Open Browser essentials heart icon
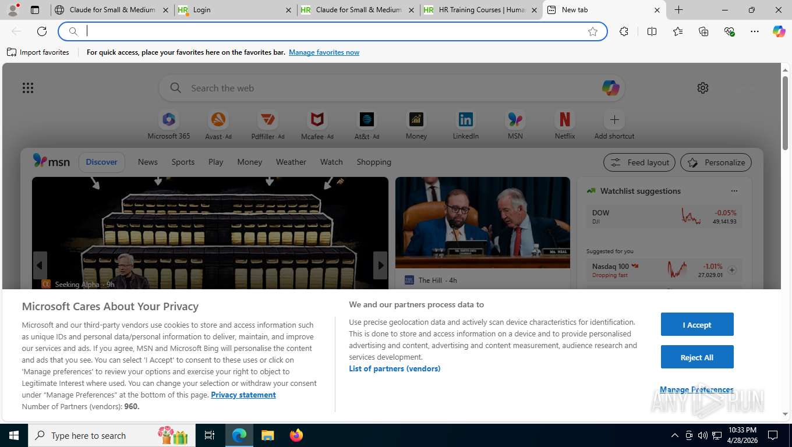This screenshot has width=792, height=447. tap(729, 31)
